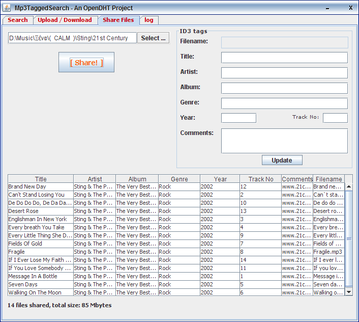Select the 'Seven Days' row
Viewport: 359px width, 322px height.
point(176,284)
